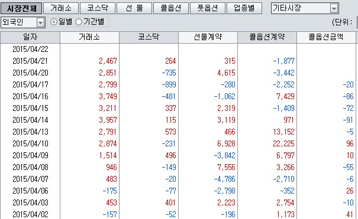Open the 업종별 tab
This screenshot has height=219, width=358.
244,8
